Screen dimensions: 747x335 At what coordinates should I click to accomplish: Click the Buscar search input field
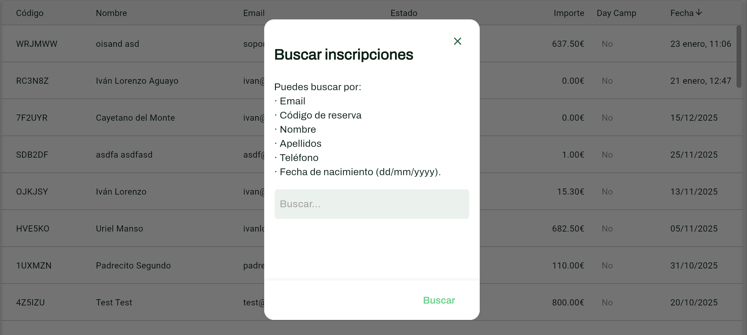tap(372, 204)
